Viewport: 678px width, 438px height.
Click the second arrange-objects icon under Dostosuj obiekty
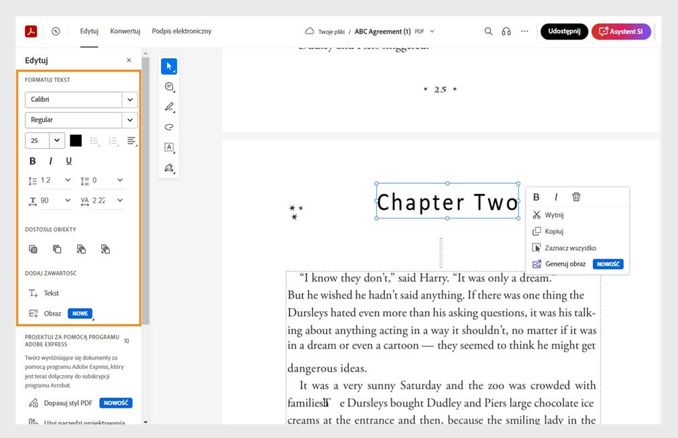tap(57, 249)
